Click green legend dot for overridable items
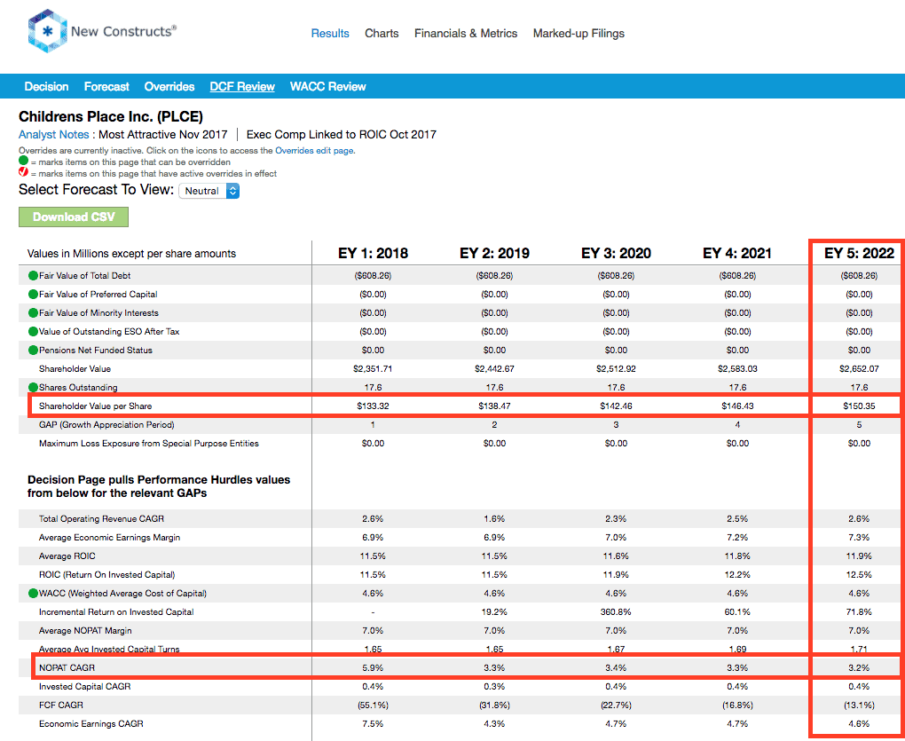The height and width of the screenshot is (741, 905). [x=23, y=161]
